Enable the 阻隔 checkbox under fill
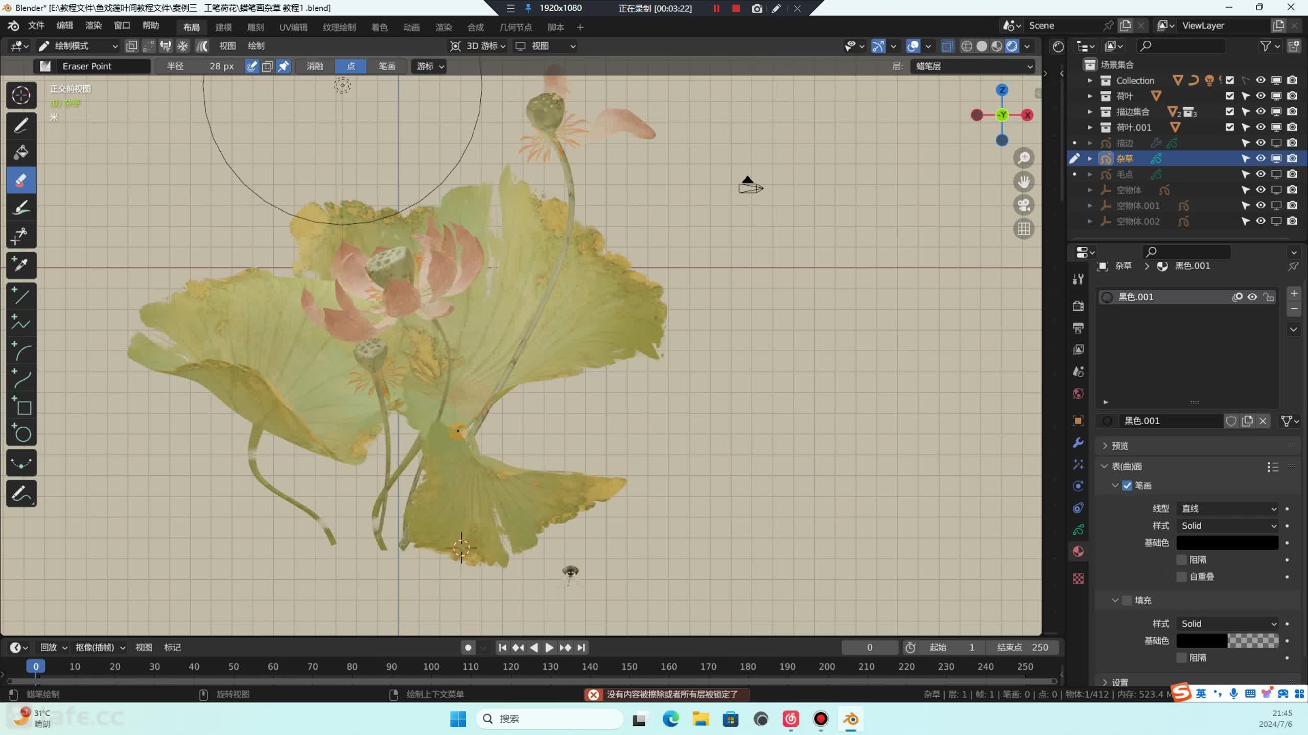This screenshot has width=1308, height=735. click(1181, 657)
